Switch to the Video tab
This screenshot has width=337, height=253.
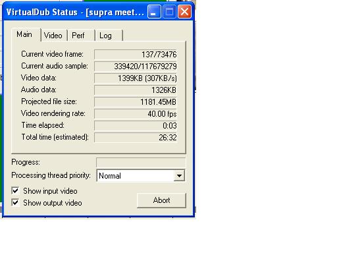[54, 36]
